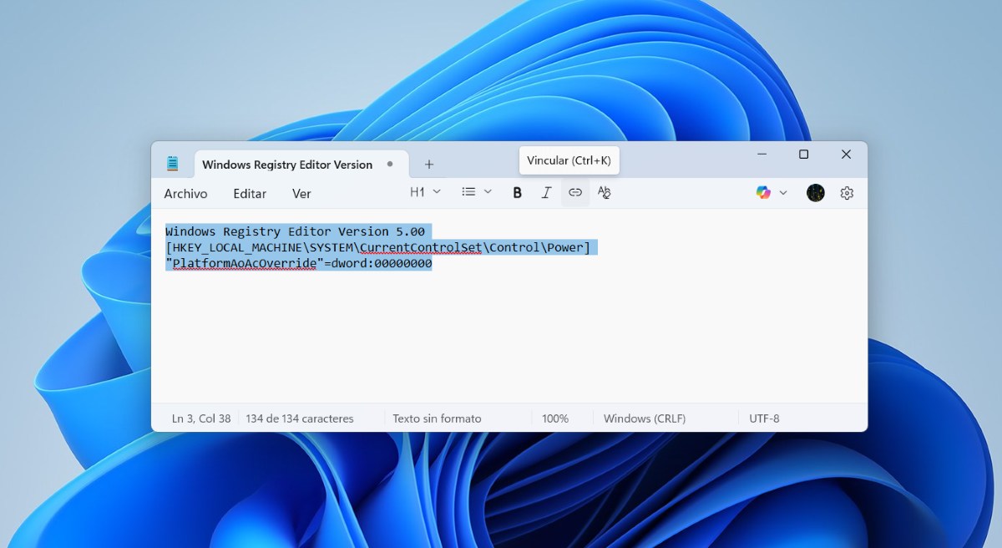Click the user account profile picture
The height and width of the screenshot is (548, 1002).
[x=816, y=193]
